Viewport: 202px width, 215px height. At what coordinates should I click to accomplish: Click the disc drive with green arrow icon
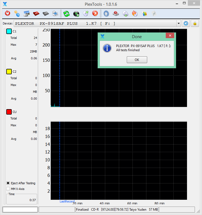click(x=125, y=14)
